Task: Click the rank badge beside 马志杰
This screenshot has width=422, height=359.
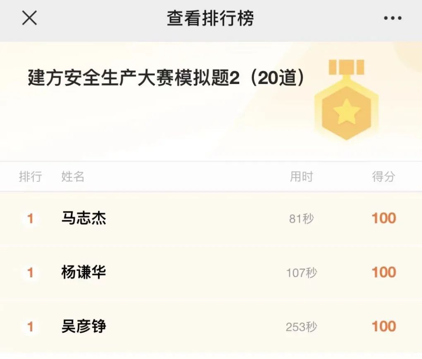Action: (30, 218)
